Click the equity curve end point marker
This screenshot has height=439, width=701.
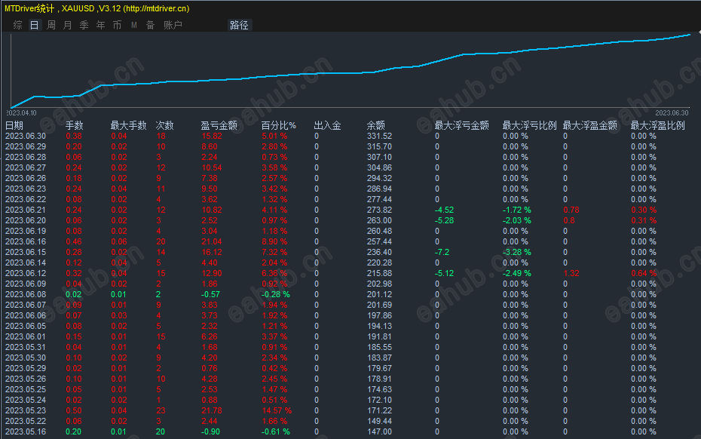tap(690, 35)
